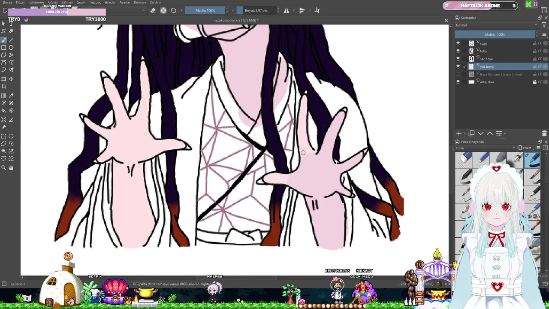Select the Color Sampler eyedropper tool
The image size is (549, 309).
click(x=11, y=96)
